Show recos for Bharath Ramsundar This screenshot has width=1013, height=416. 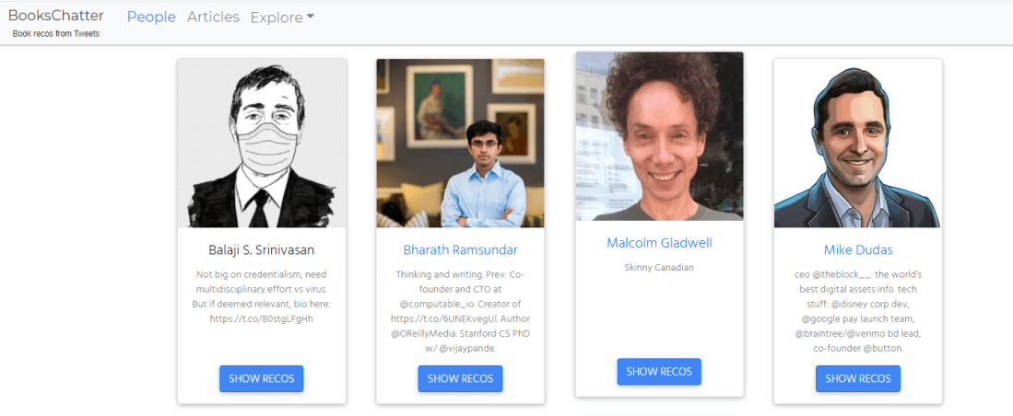click(460, 378)
